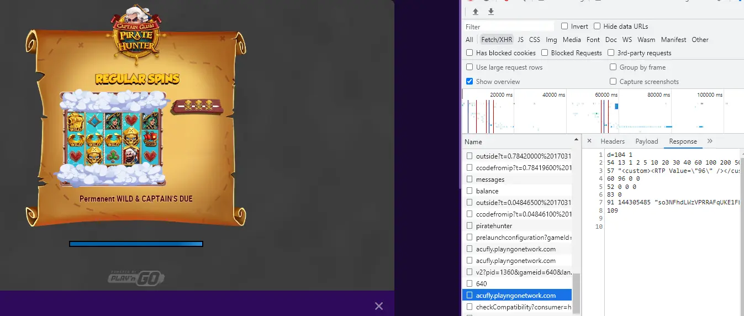
Task: Open the Payload tab
Action: 647,141
